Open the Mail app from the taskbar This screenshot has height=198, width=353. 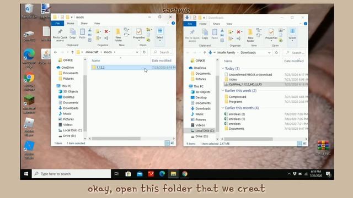tap(140, 174)
